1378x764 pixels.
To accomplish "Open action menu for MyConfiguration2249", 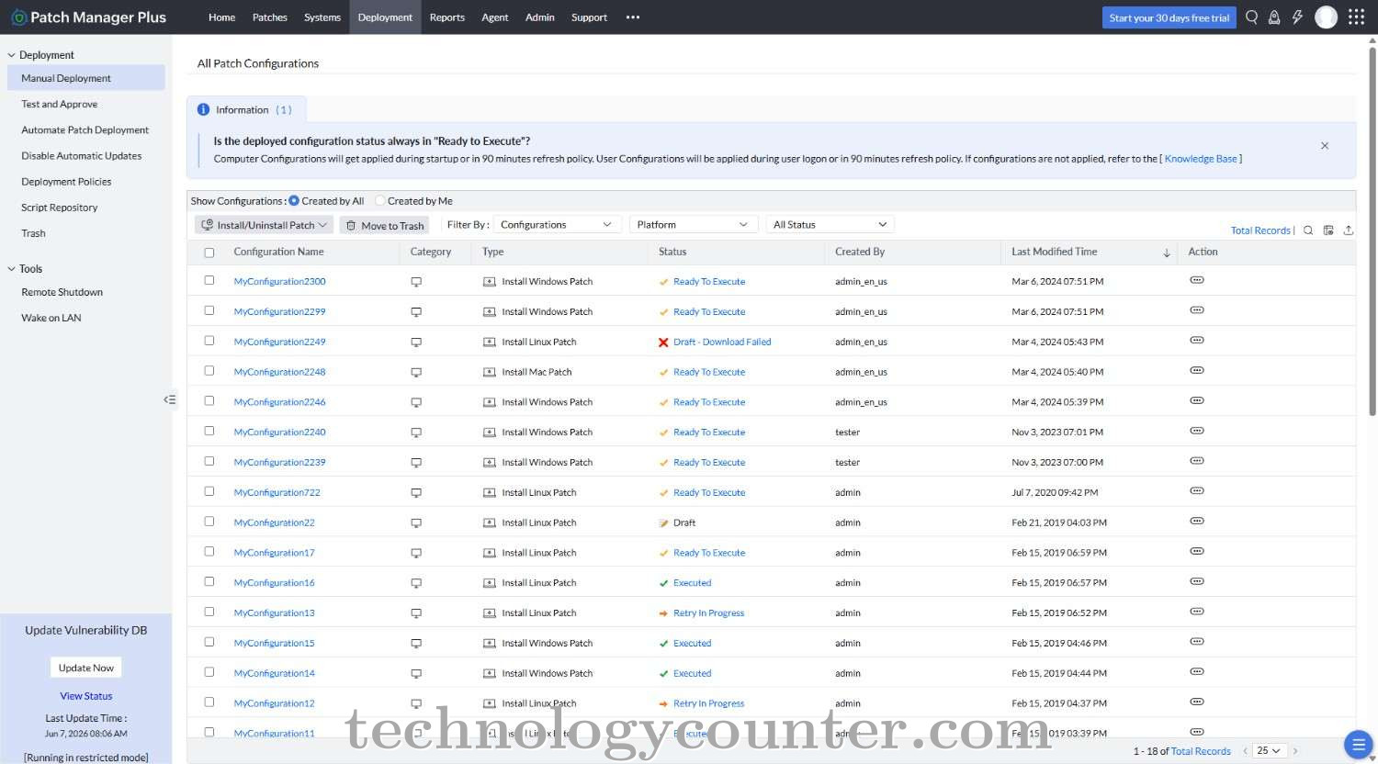I will [1196, 341].
